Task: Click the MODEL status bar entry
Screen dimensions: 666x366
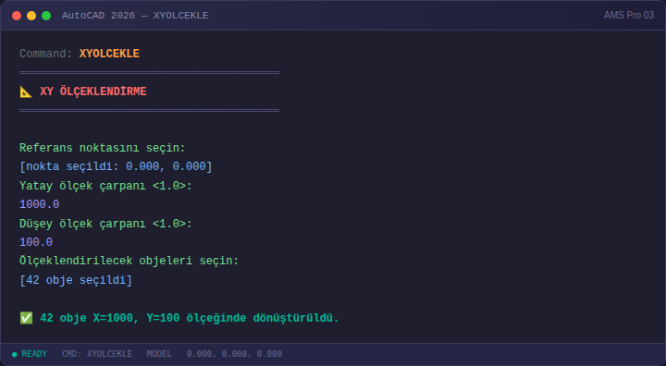Action: 159,354
